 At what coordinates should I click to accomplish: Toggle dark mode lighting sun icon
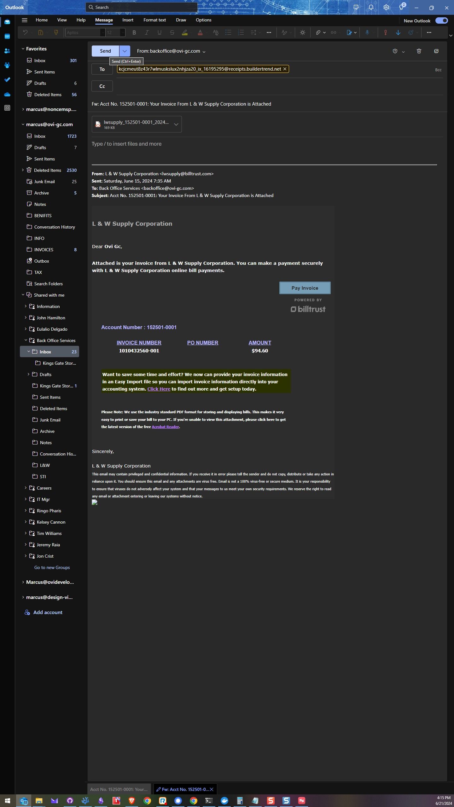[303, 32]
